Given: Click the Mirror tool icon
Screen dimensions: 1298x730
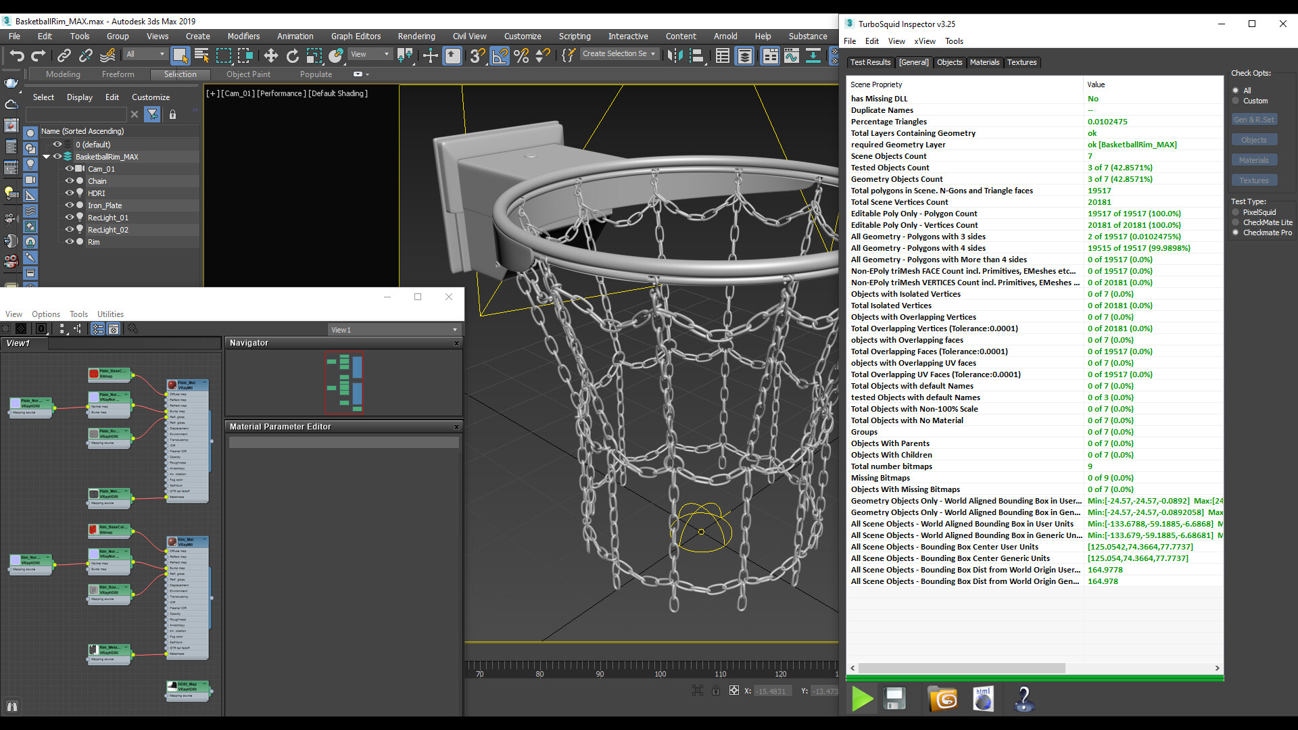Looking at the screenshot, I should click(675, 55).
